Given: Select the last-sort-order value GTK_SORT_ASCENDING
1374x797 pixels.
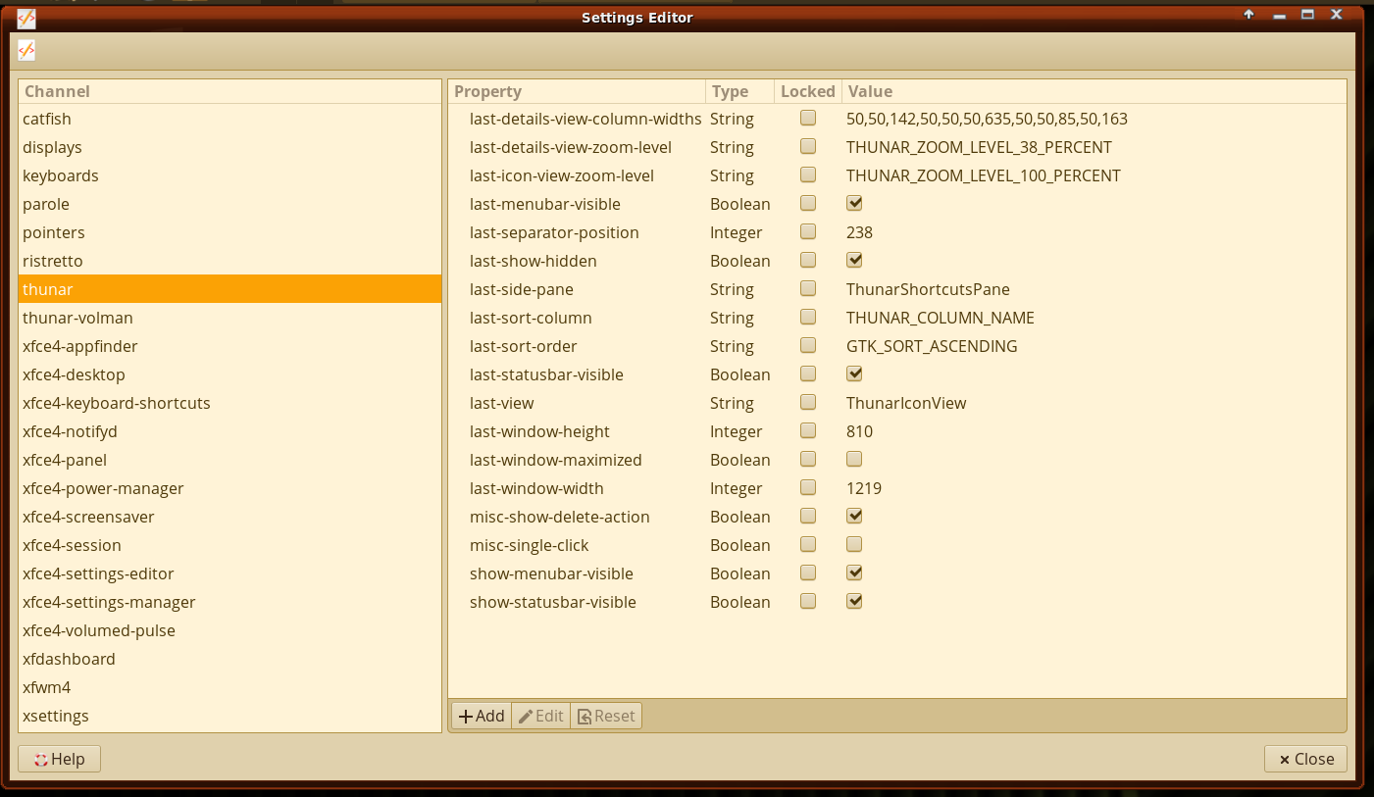Looking at the screenshot, I should click(932, 346).
